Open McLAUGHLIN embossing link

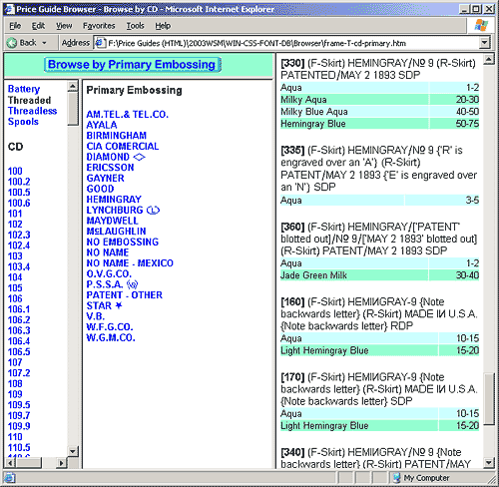point(116,232)
